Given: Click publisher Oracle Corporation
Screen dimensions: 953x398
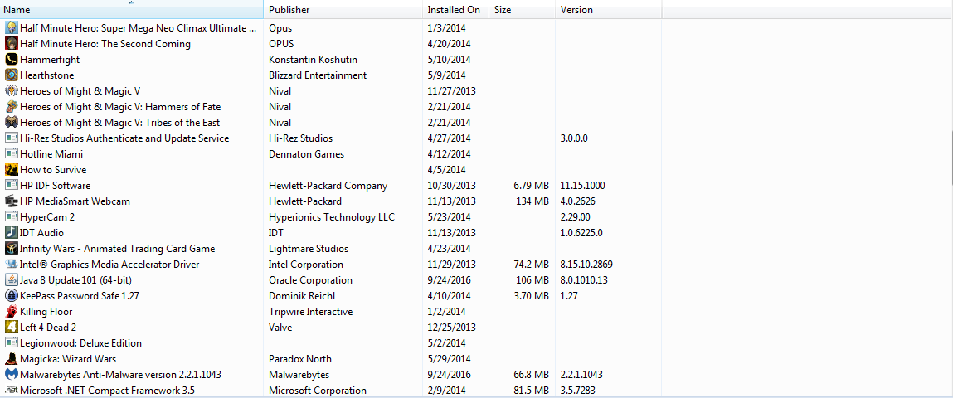Looking at the screenshot, I should (310, 280).
